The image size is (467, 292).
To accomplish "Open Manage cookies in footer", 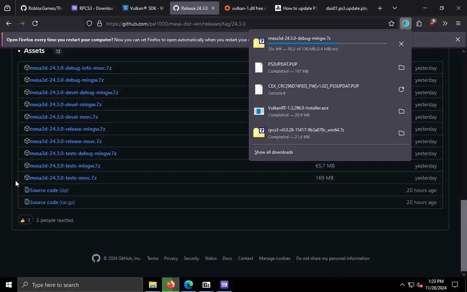I will click(x=275, y=258).
